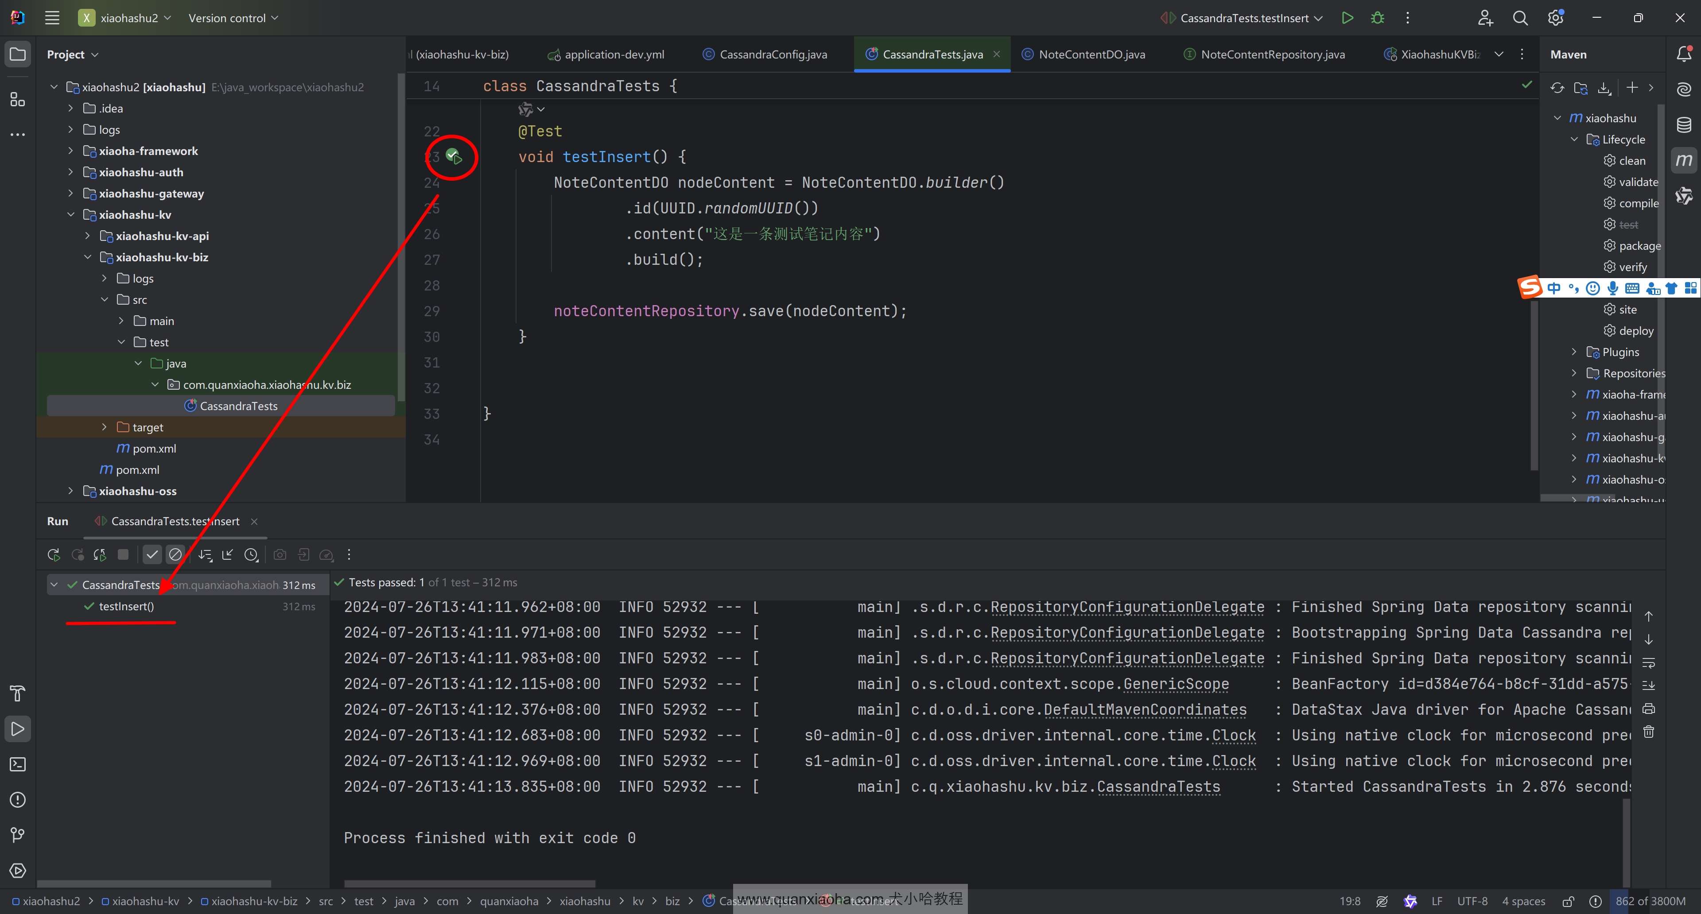Open Terminal tool window from the left sidebar
The width and height of the screenshot is (1701, 914).
[18, 764]
